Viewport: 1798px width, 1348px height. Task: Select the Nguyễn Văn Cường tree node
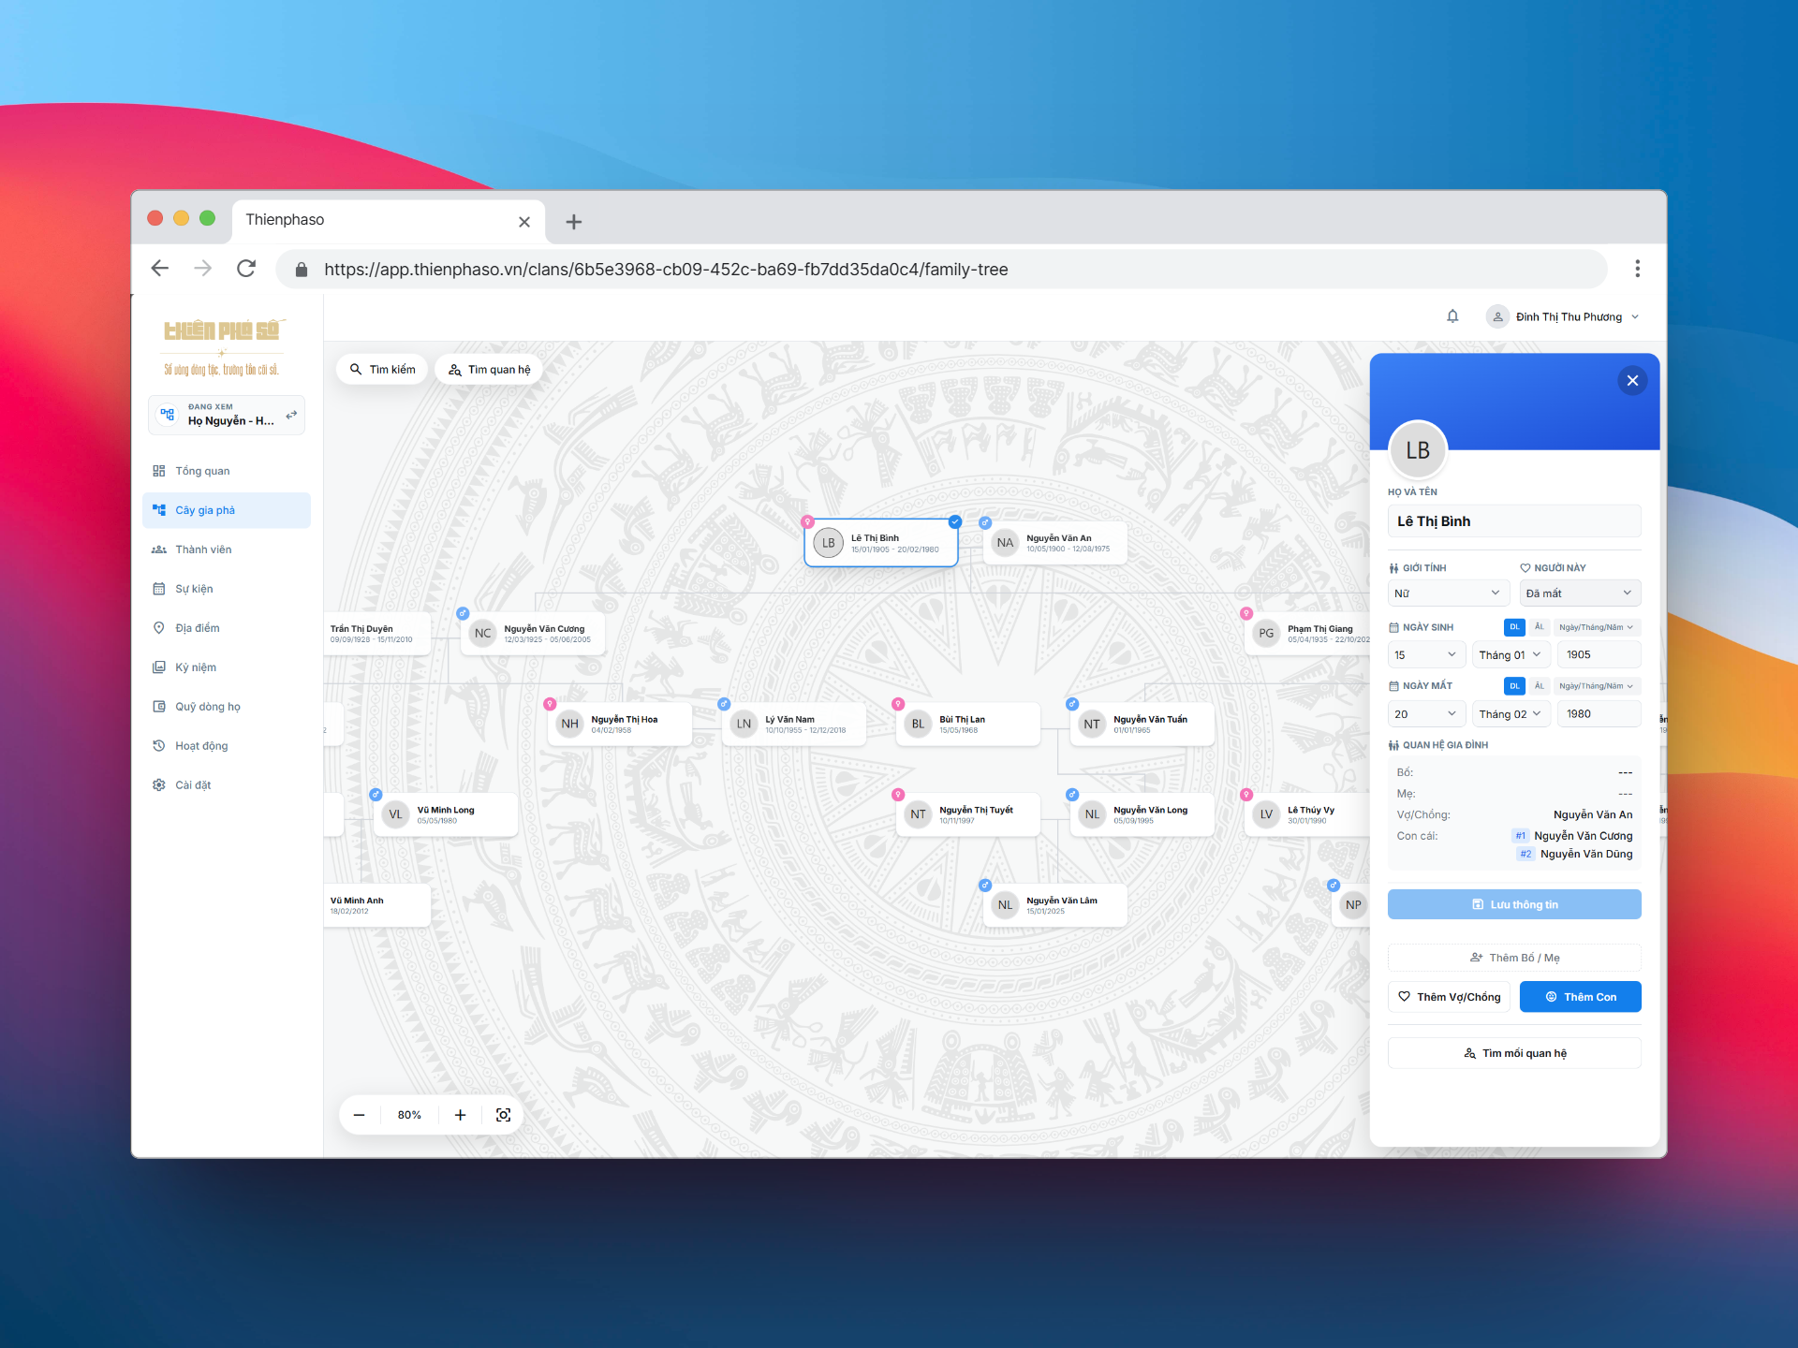point(534,634)
